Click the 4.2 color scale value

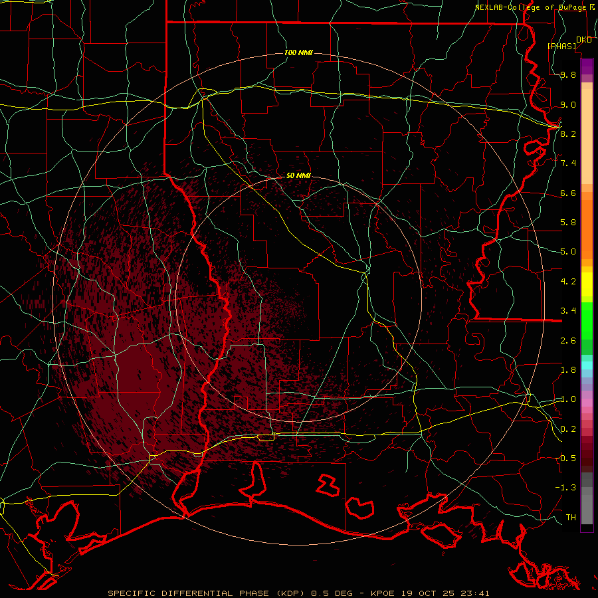pos(568,282)
